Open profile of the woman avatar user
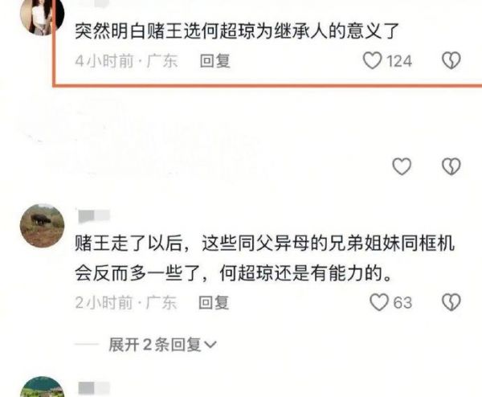Viewport: 482px width, 397px height. [x=42, y=15]
